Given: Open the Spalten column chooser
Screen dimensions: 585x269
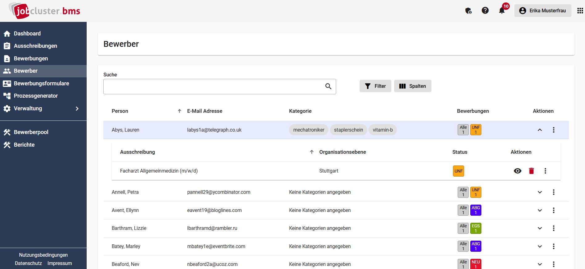Looking at the screenshot, I should pos(413,86).
